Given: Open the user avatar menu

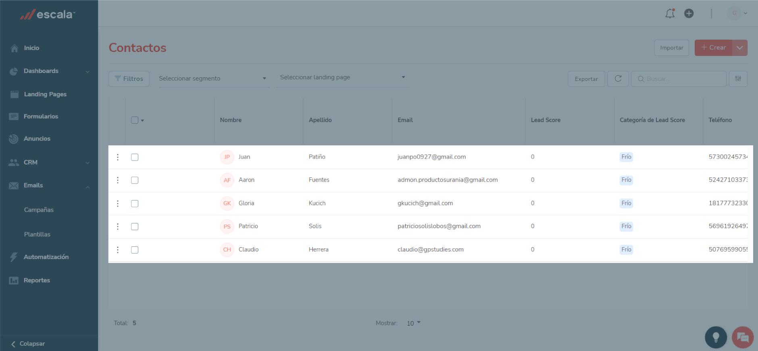Looking at the screenshot, I should click(737, 13).
